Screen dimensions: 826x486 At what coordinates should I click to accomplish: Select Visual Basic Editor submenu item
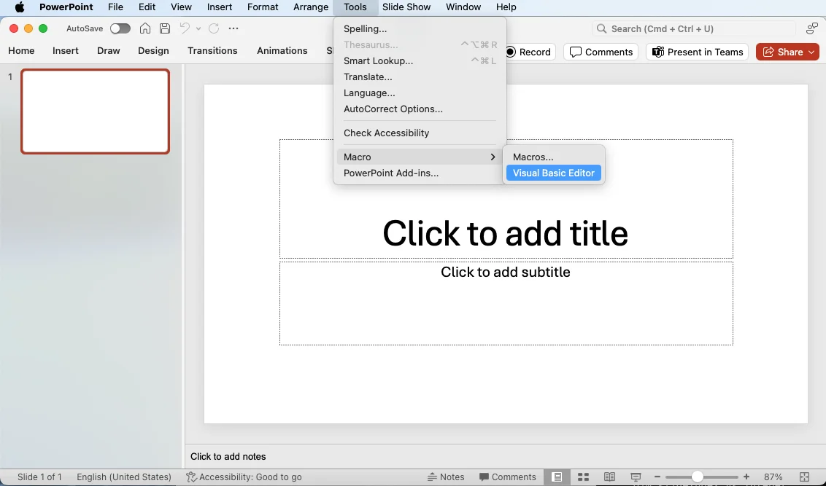click(x=554, y=173)
